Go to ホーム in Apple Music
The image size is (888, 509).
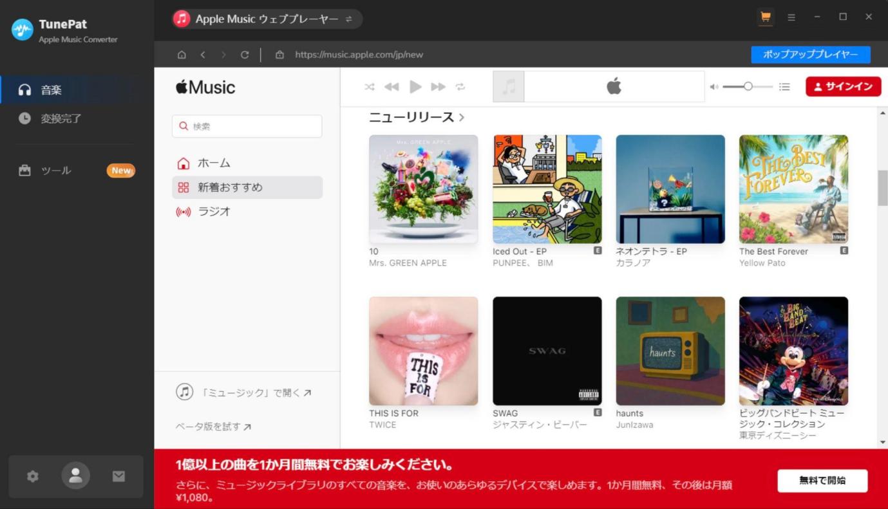(247, 163)
